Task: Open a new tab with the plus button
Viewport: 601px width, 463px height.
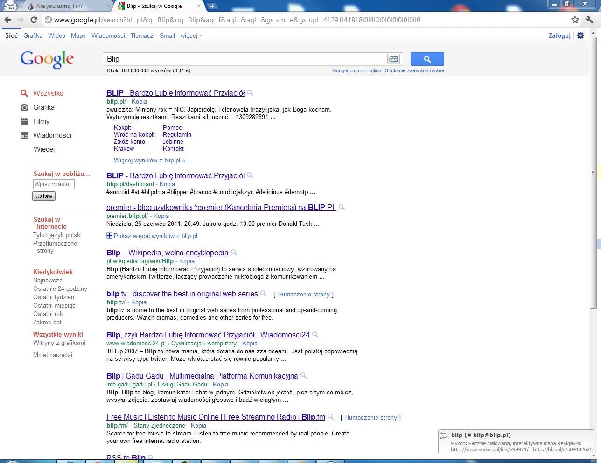Action: pos(212,6)
